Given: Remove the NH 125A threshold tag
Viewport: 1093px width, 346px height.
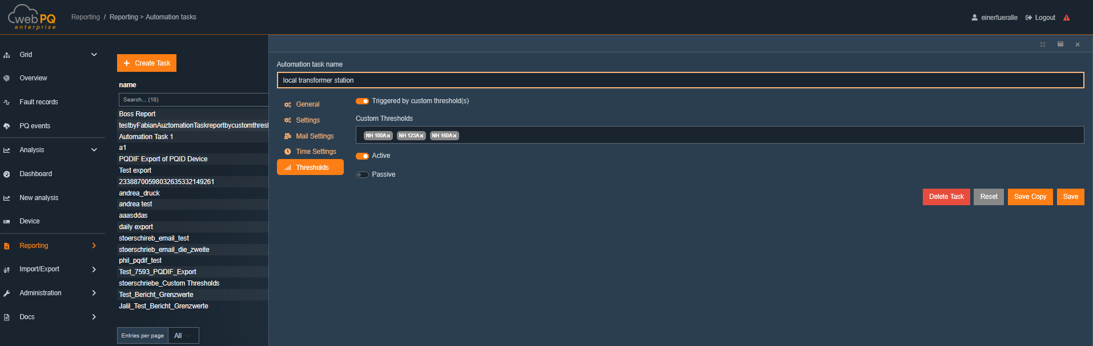Looking at the screenshot, I should (421, 136).
